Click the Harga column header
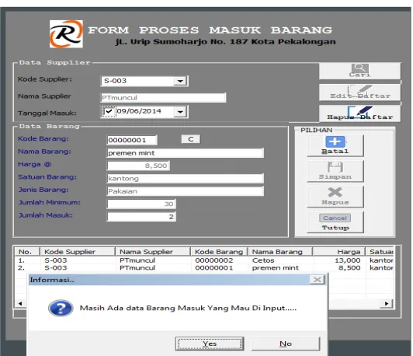The width and height of the screenshot is (413, 356). coord(338,252)
